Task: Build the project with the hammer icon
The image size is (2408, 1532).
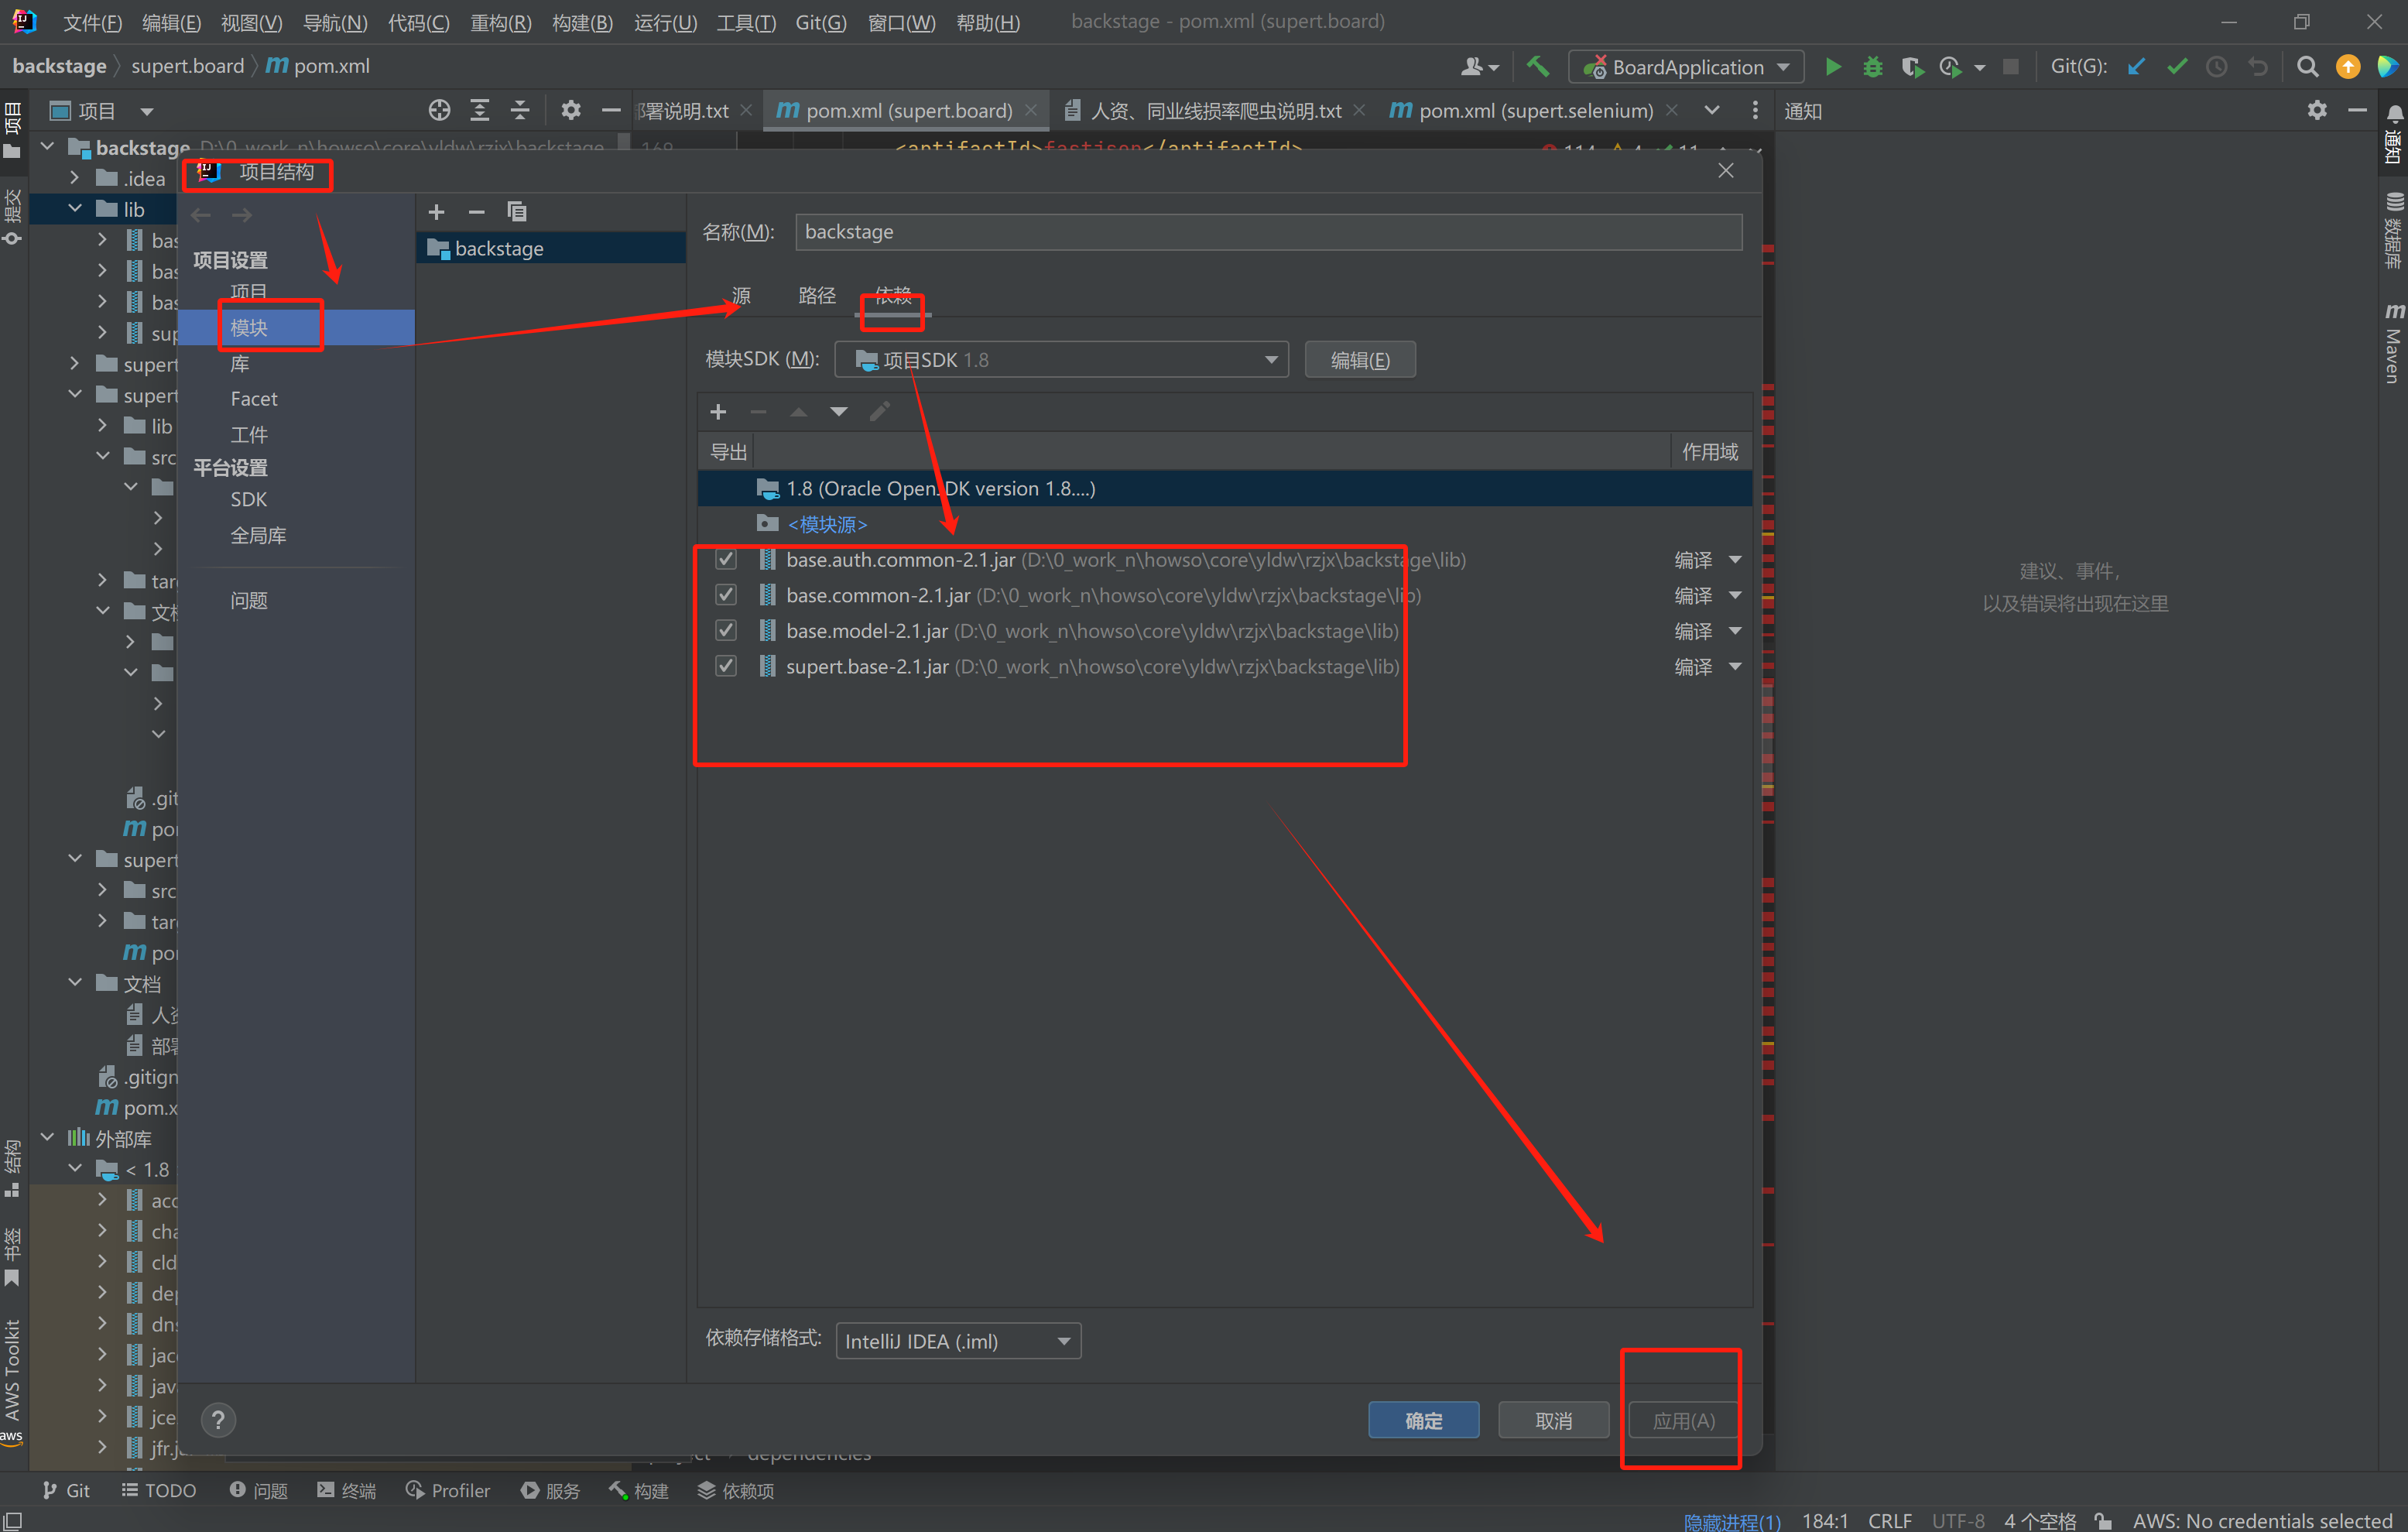Action: (1538, 67)
